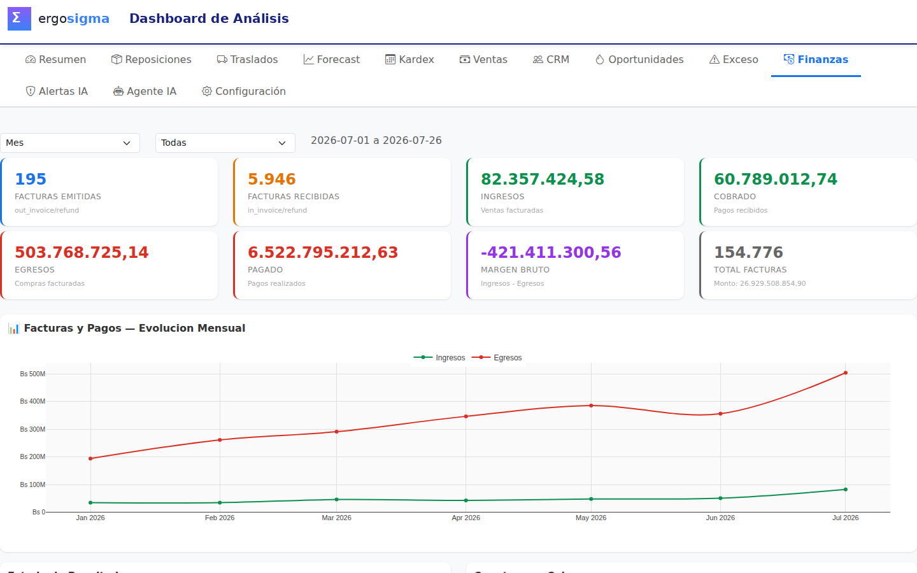This screenshot has height=573, width=917.
Task: Toggle Ingresos series in chart legend
Action: [x=439, y=358]
